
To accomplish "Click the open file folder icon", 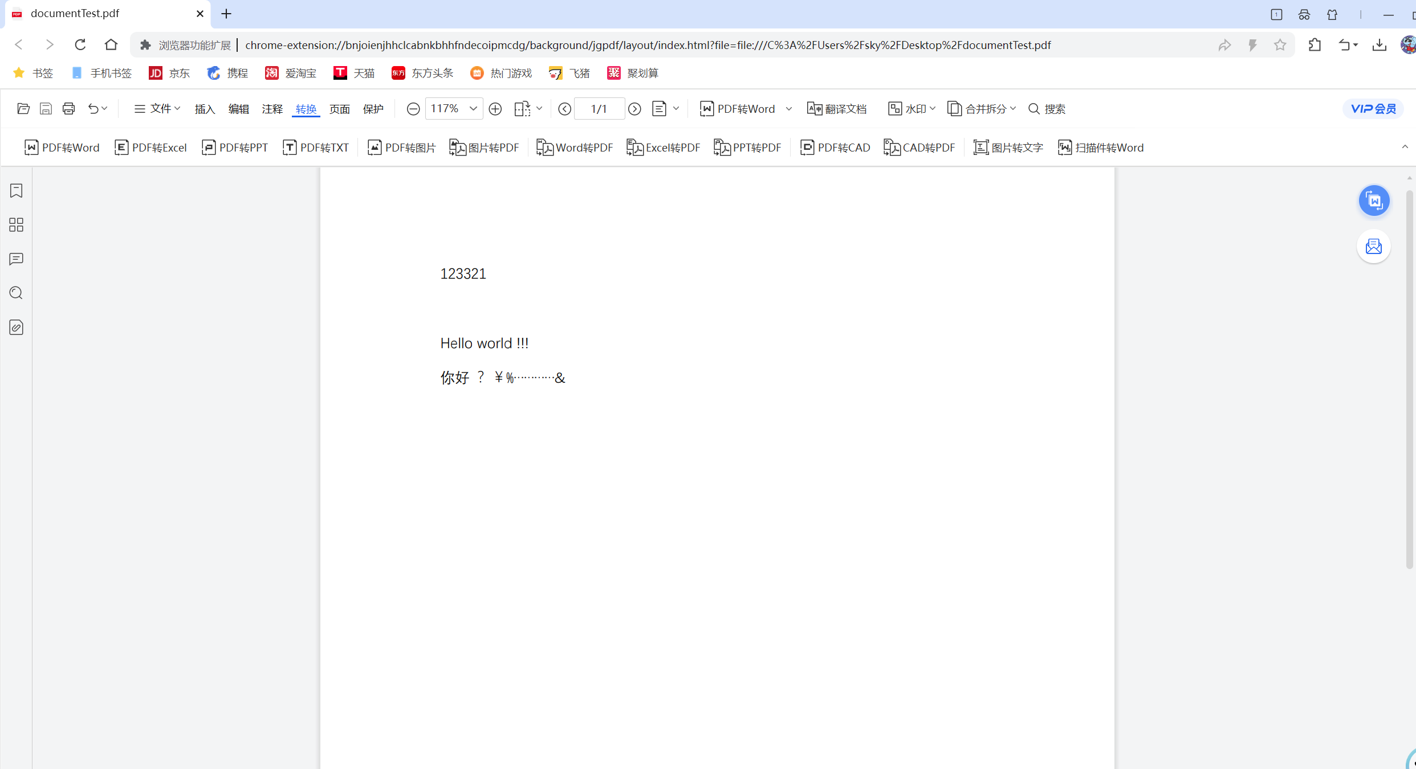I will 23,109.
